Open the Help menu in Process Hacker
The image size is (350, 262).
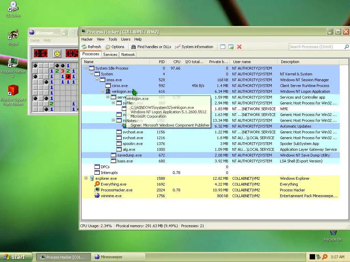[x=138, y=39]
